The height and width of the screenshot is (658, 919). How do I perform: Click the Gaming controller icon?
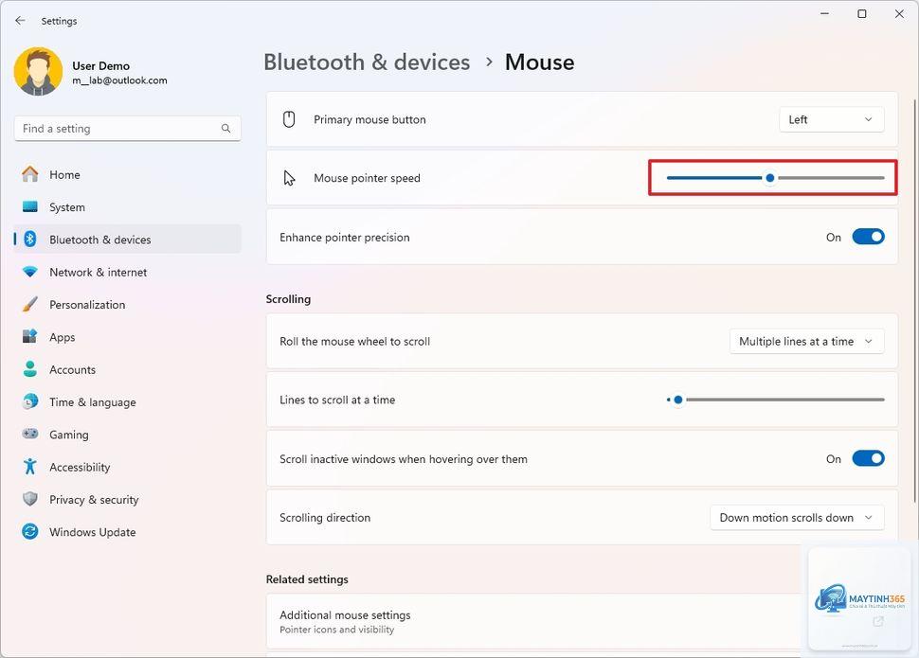[x=30, y=435]
